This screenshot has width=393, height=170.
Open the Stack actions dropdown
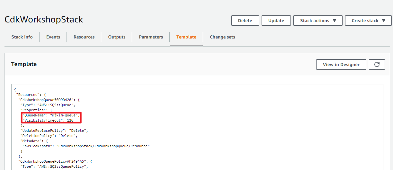click(x=318, y=21)
